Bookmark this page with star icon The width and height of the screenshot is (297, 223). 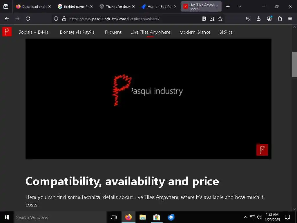[220, 19]
